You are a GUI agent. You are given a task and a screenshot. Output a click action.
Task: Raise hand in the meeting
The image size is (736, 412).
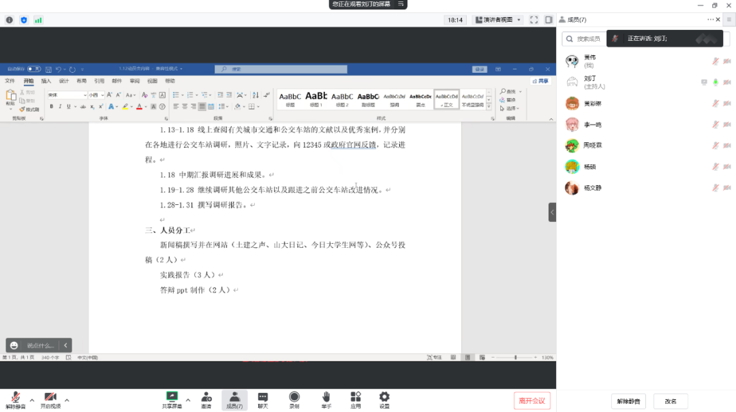tap(326, 397)
